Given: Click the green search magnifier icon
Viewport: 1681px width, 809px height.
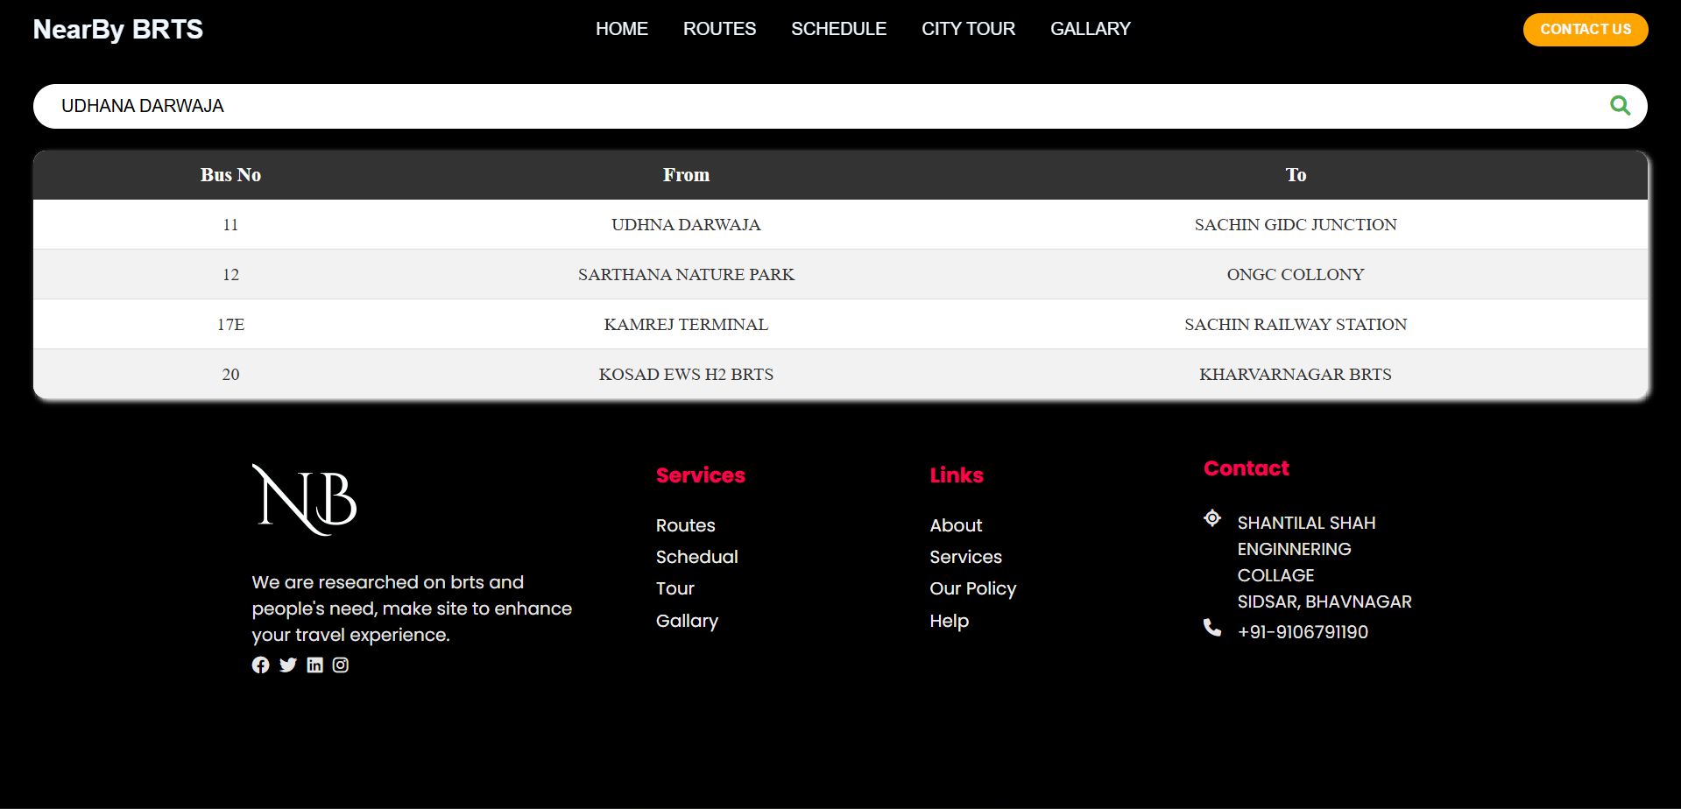Looking at the screenshot, I should pos(1620,106).
